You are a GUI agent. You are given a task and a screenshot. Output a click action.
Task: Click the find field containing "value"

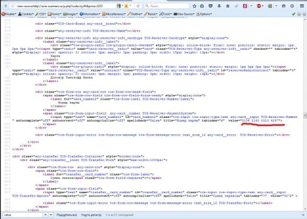22,215
